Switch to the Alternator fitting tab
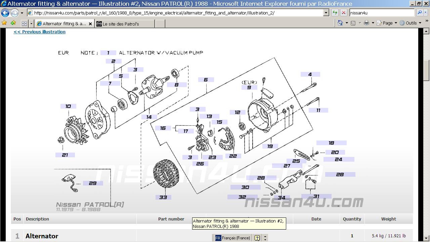Image resolution: width=430 pixels, height=242 pixels. pos(64,24)
